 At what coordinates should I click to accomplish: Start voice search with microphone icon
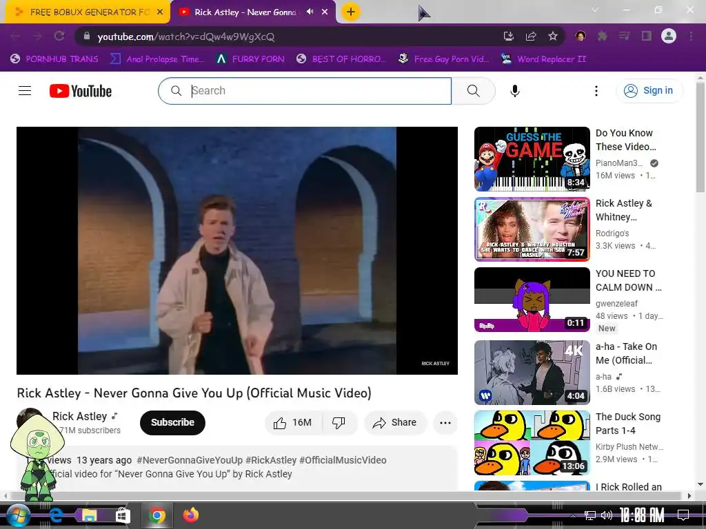(x=514, y=91)
